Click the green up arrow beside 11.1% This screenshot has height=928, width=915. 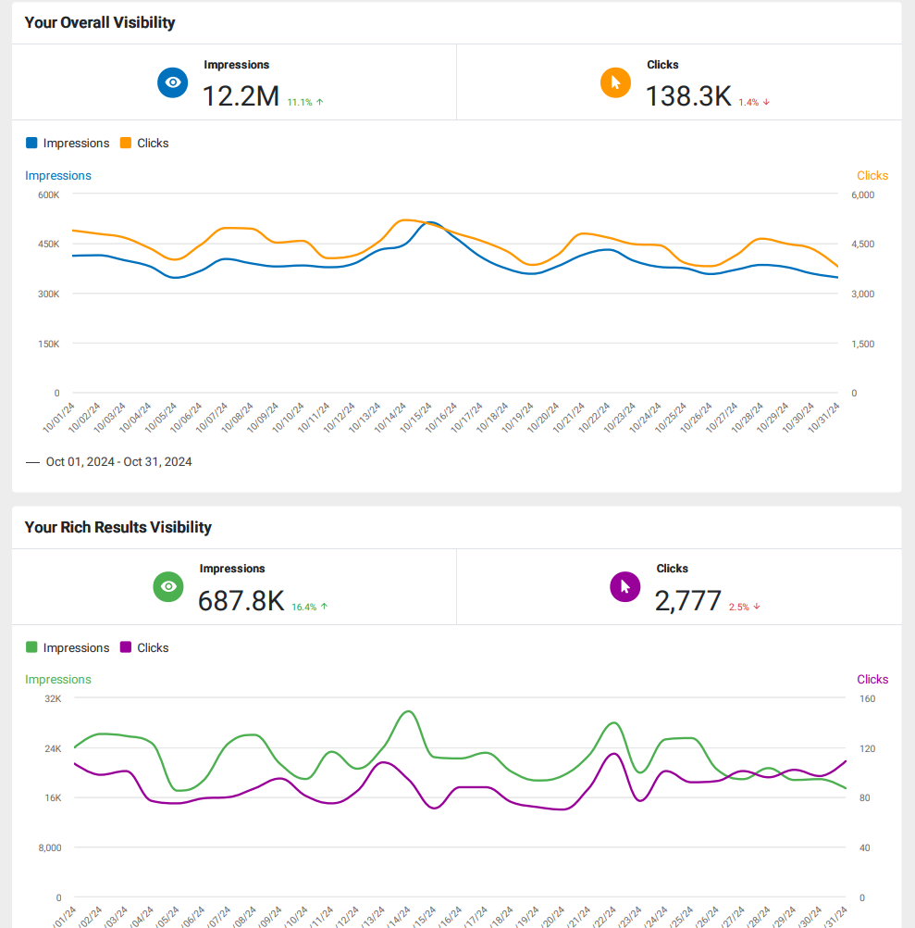pyautogui.click(x=320, y=103)
